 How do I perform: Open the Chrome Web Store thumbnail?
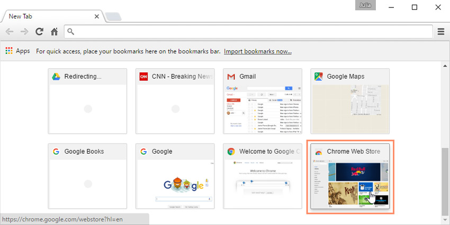[350, 182]
